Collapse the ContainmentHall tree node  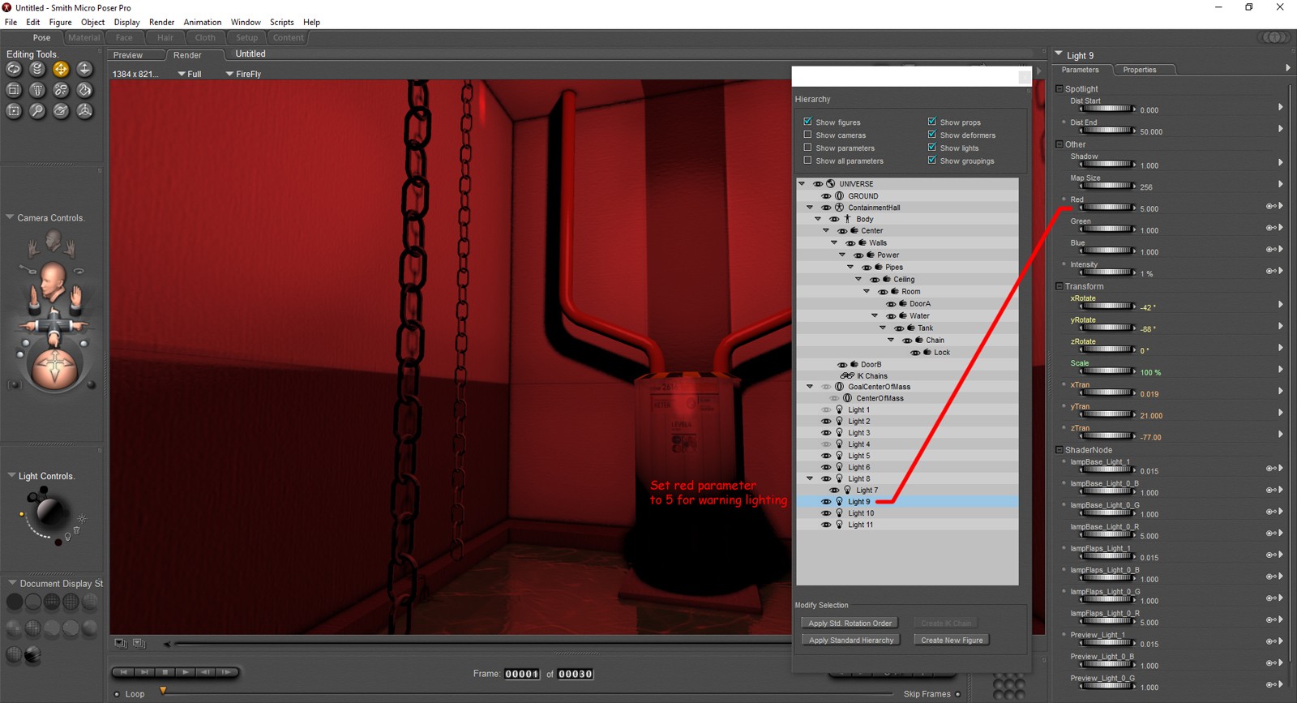(x=810, y=208)
